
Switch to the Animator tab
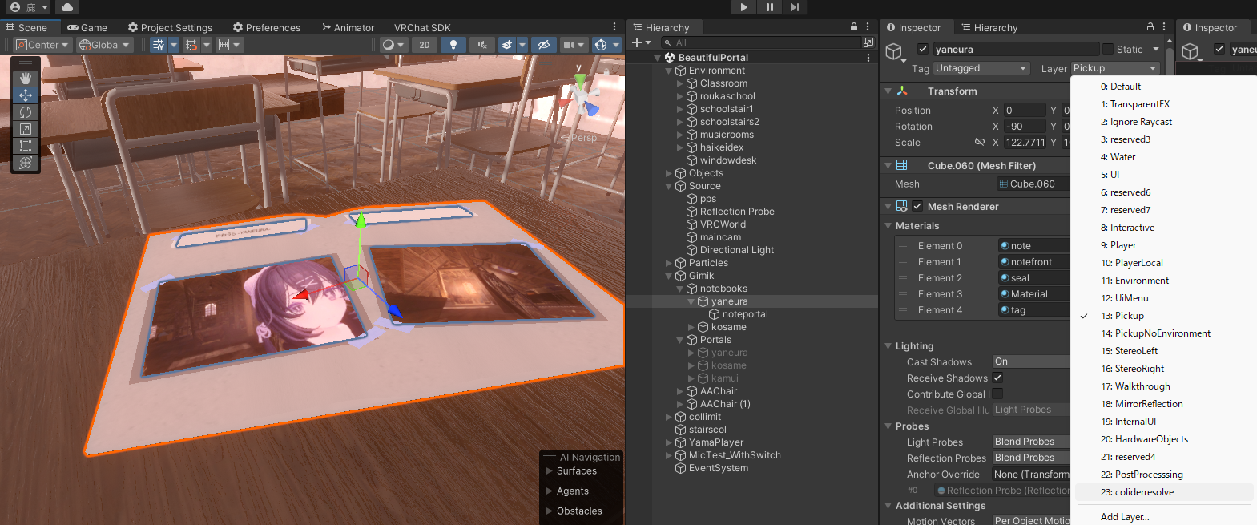coord(348,27)
